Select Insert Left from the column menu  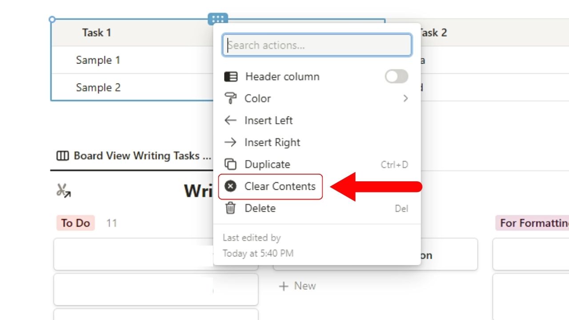pos(268,120)
